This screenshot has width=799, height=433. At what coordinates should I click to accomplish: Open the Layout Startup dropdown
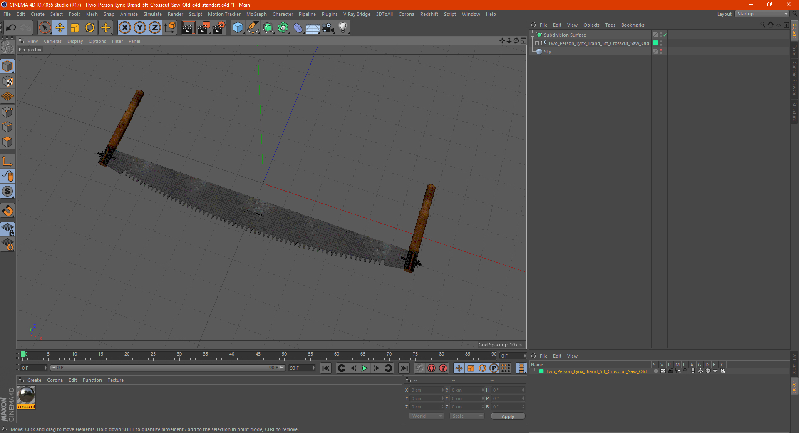762,14
